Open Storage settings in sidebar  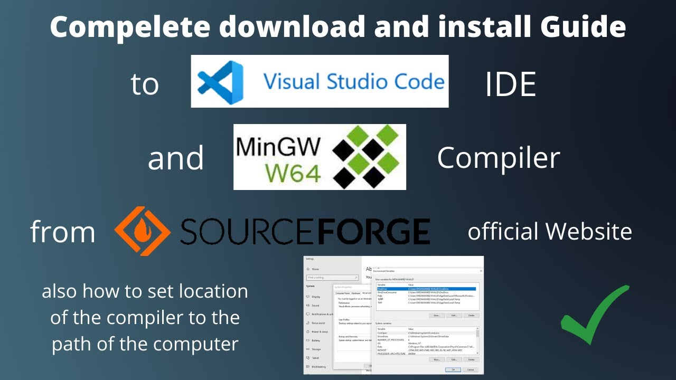coord(314,349)
